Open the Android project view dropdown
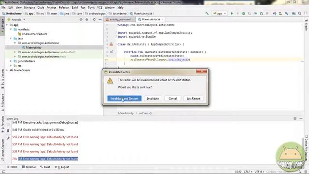The height and width of the screenshot is (174, 309). tap(16, 19)
